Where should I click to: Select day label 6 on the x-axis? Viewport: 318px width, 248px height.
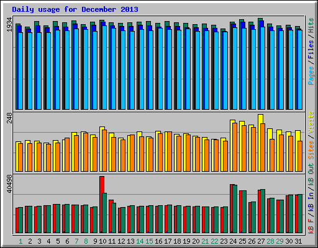point(67,241)
